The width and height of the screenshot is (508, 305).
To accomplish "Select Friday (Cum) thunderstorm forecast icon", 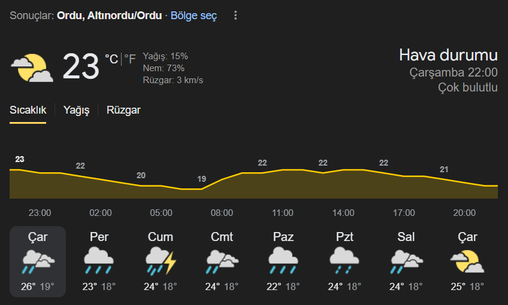I will (161, 261).
